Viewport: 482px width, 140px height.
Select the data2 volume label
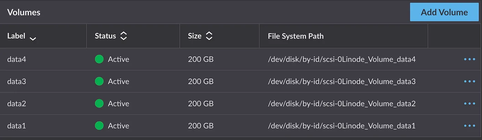point(17,103)
